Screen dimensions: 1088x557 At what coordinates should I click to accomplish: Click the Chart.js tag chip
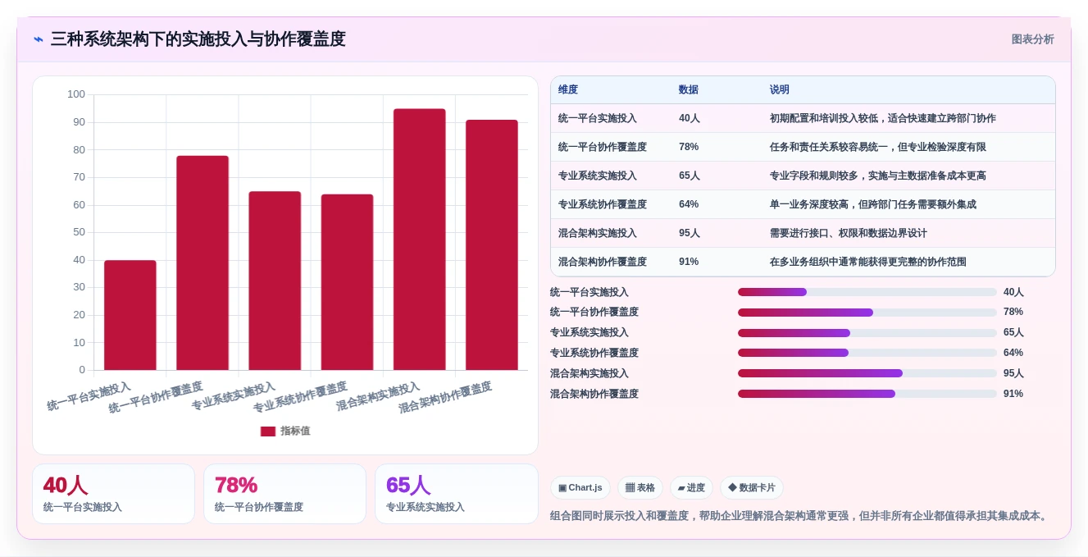(580, 488)
